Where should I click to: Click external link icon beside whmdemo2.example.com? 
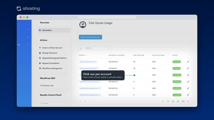100,88
